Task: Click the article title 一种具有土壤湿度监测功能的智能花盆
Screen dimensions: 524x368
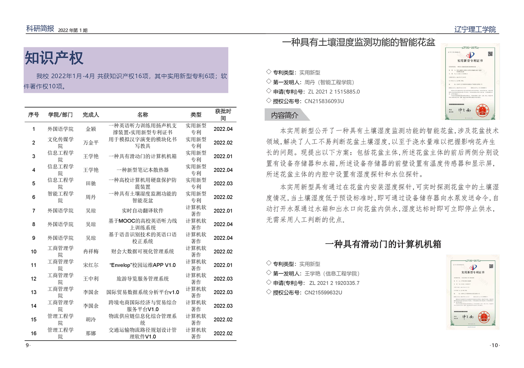Action: (x=359, y=42)
